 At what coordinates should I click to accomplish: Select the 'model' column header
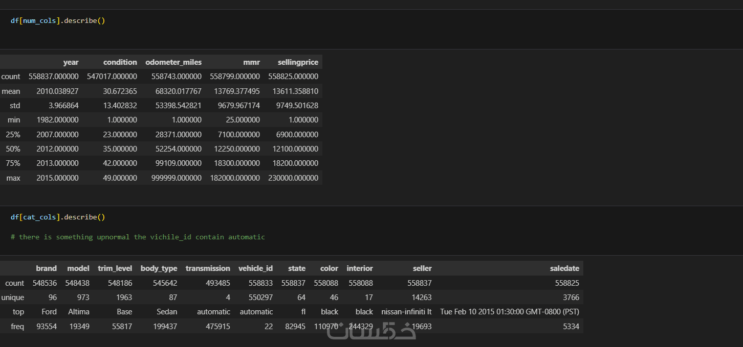click(x=78, y=268)
